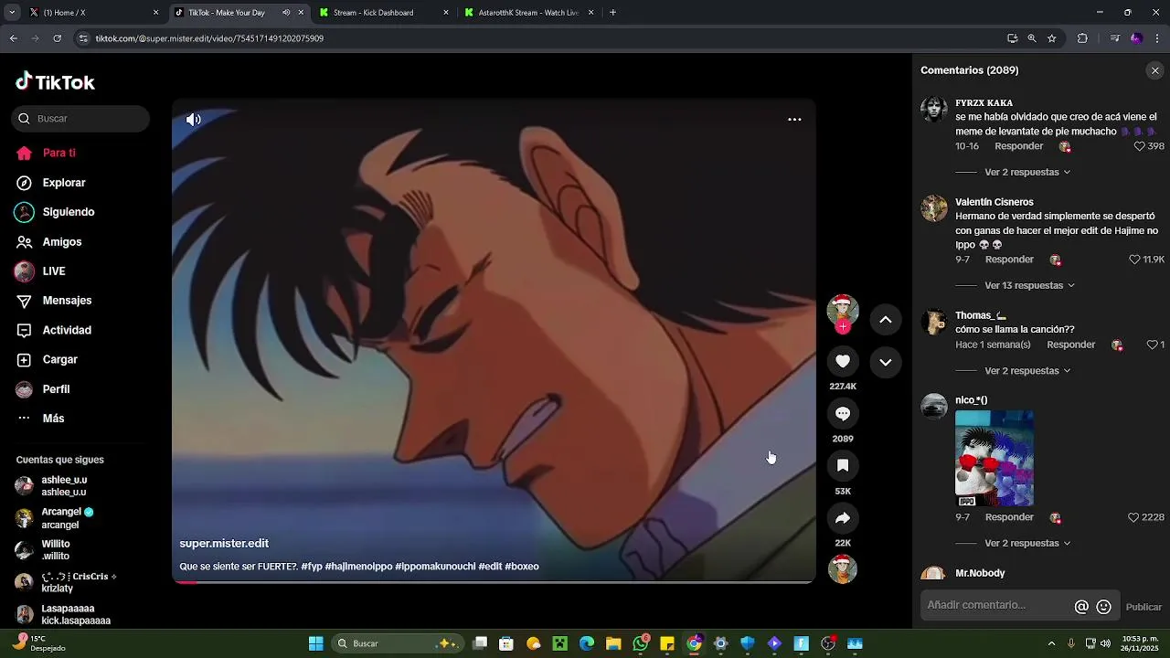Viewport: 1170px width, 658px height.
Task: Open Mensajes in sidebar
Action: (67, 301)
